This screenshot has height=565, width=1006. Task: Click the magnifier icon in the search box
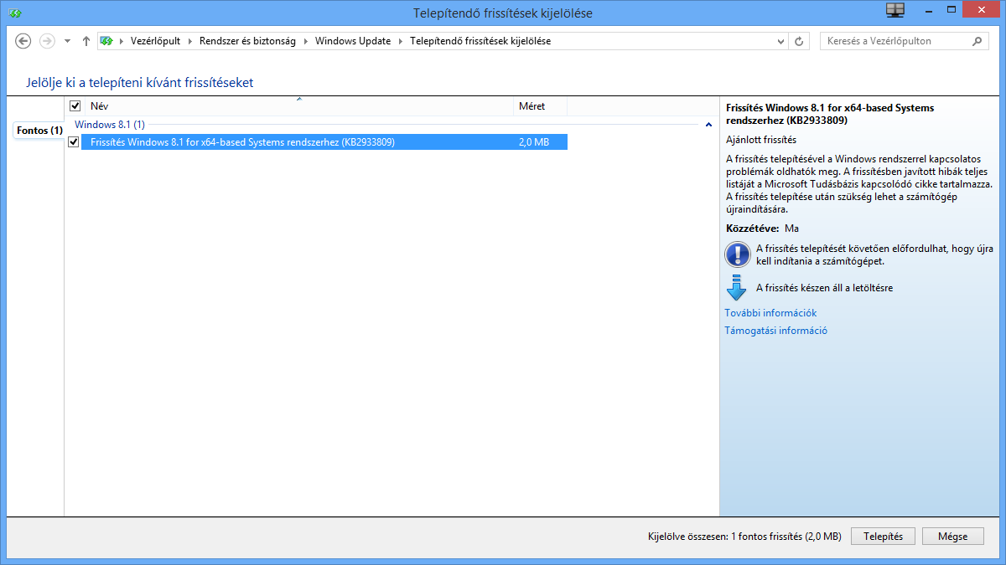[977, 41]
